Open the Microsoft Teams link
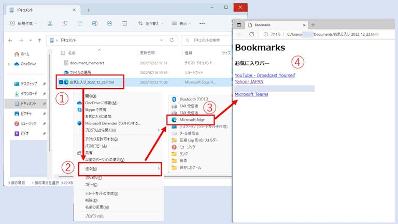The height and width of the screenshot is (224, 398). click(251, 94)
